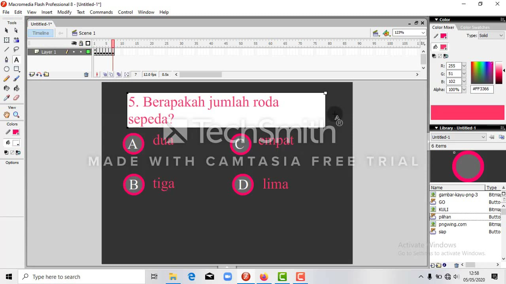Collapse the Library - Untitled-1 panel
This screenshot has width=506, height=284.
point(436,128)
